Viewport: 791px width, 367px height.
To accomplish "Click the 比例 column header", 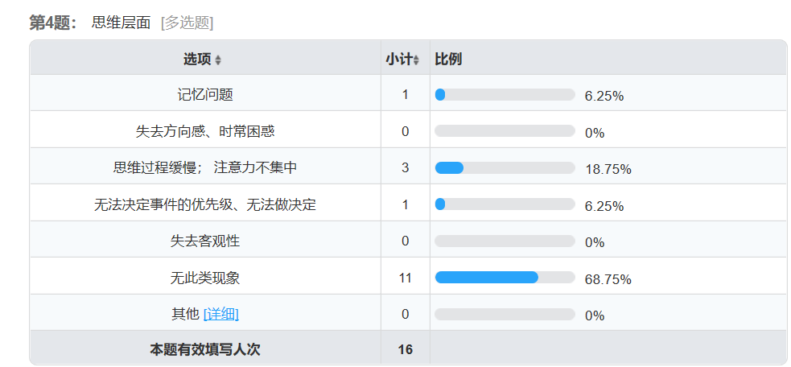I will pyautogui.click(x=448, y=60).
